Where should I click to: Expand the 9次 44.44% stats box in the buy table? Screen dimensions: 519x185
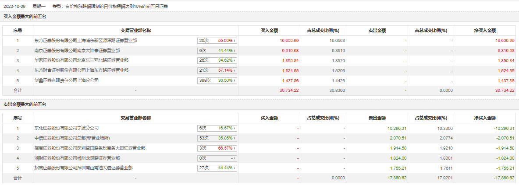click(217, 51)
